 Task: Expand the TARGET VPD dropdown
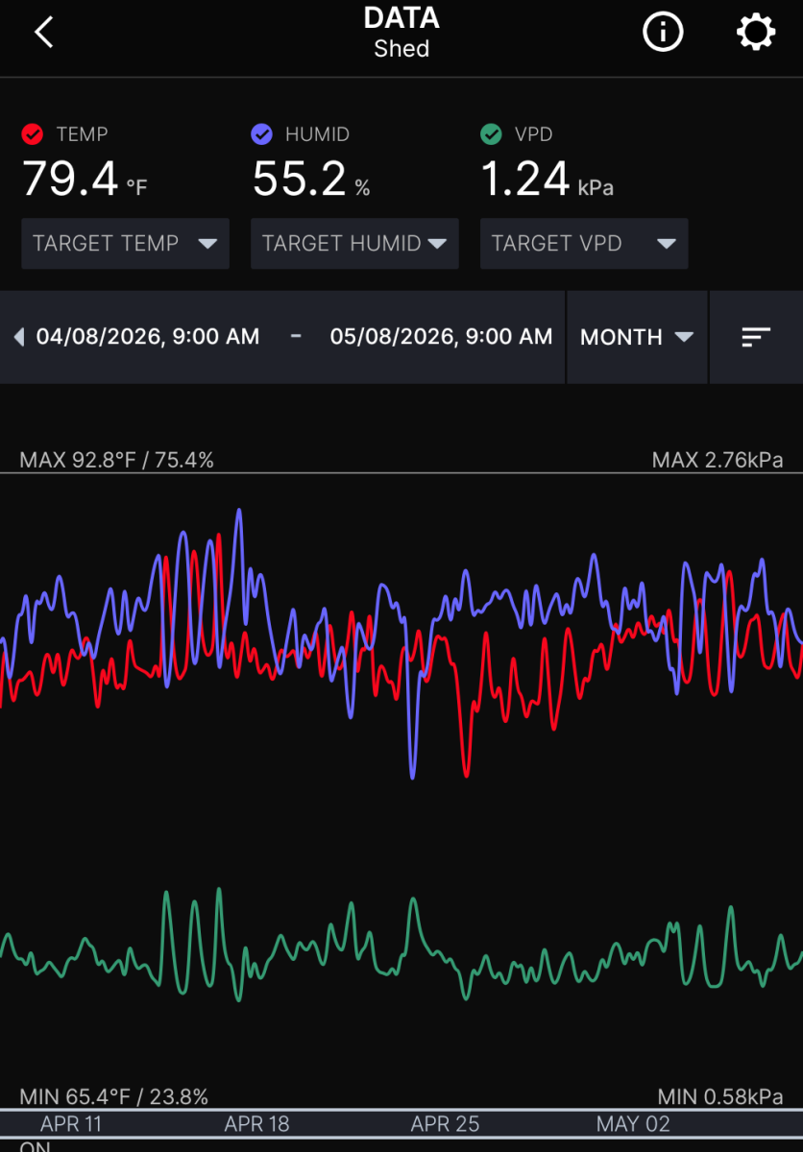coord(584,244)
